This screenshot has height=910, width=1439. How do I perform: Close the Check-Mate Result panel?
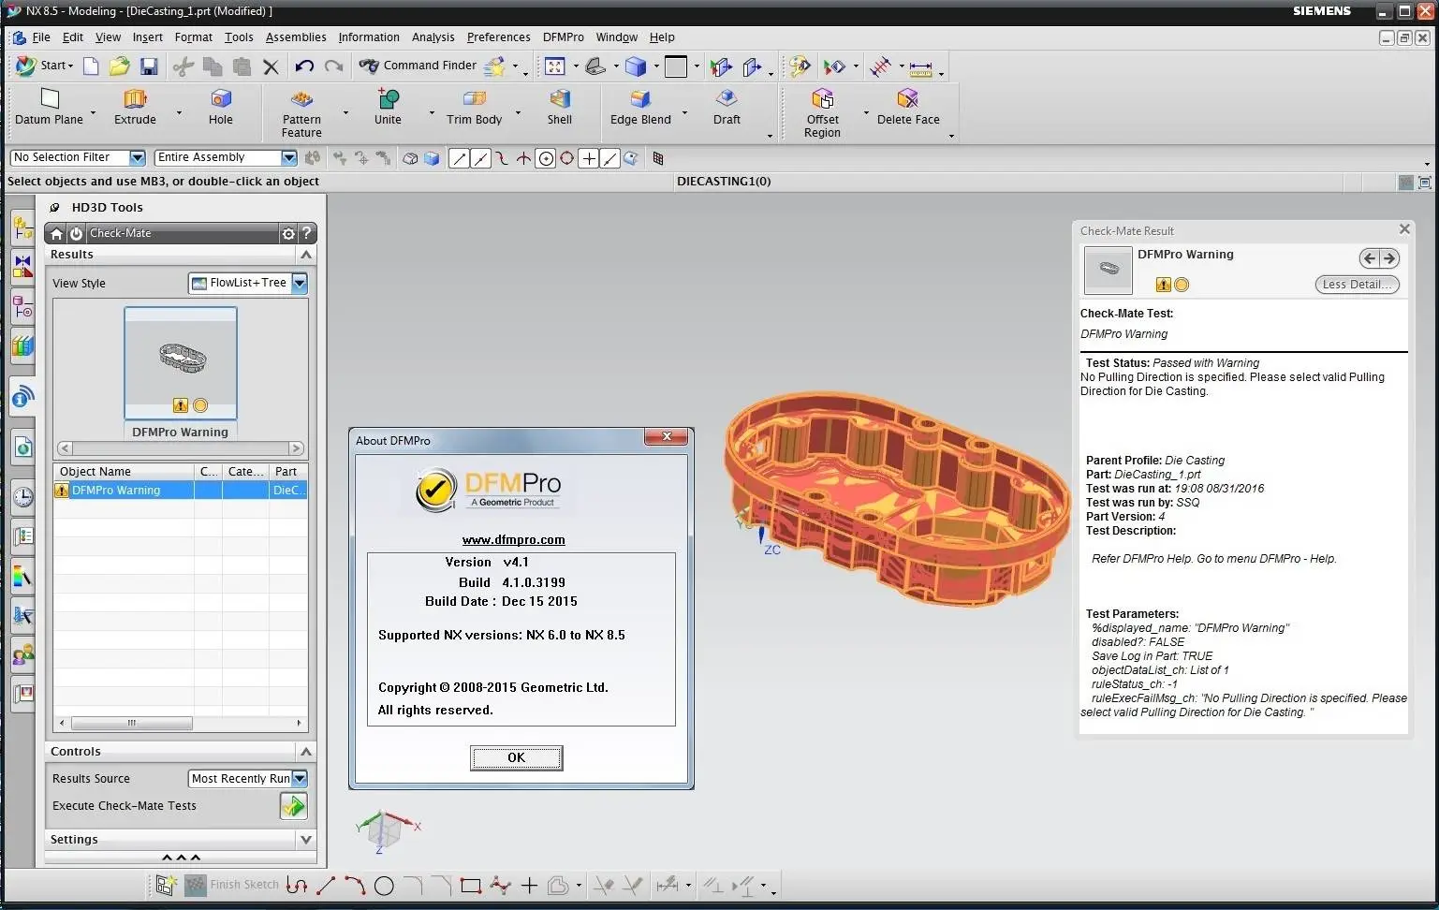(1404, 229)
